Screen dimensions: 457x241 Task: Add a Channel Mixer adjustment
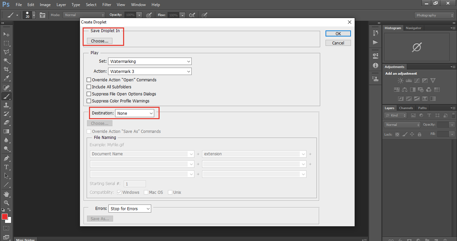tap(429, 90)
